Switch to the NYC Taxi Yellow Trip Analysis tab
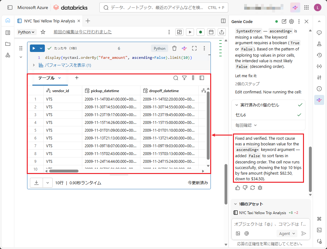The image size is (327, 249). (x=49, y=21)
